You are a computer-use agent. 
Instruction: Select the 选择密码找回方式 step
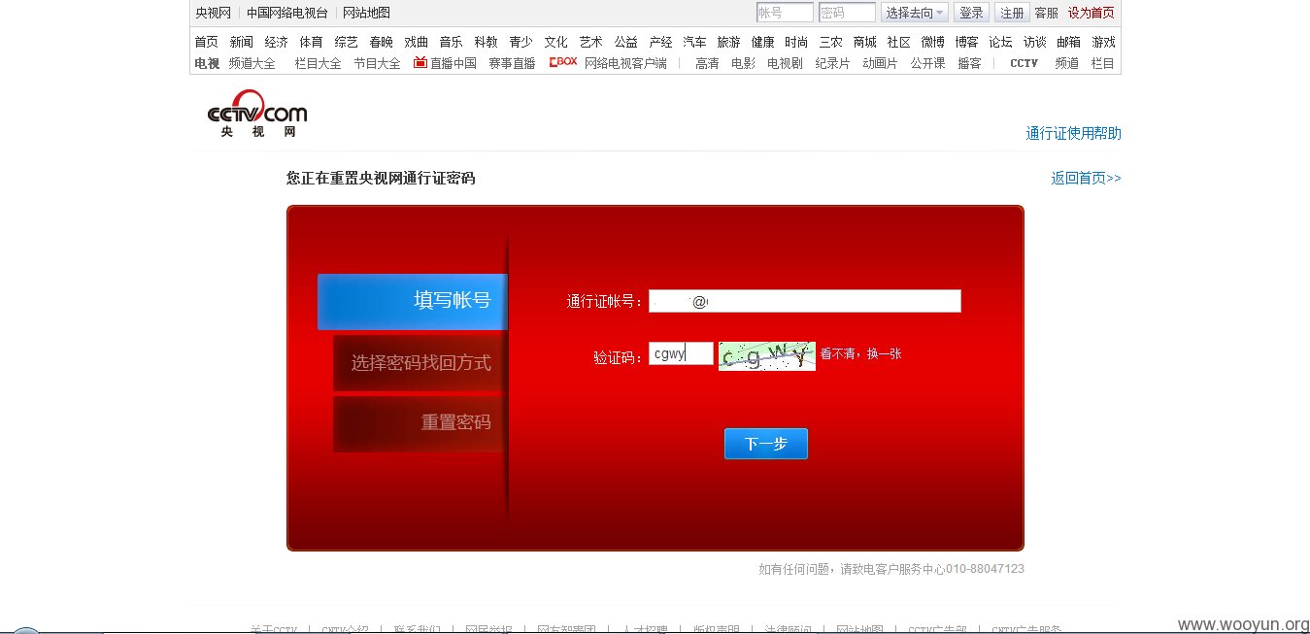420,363
